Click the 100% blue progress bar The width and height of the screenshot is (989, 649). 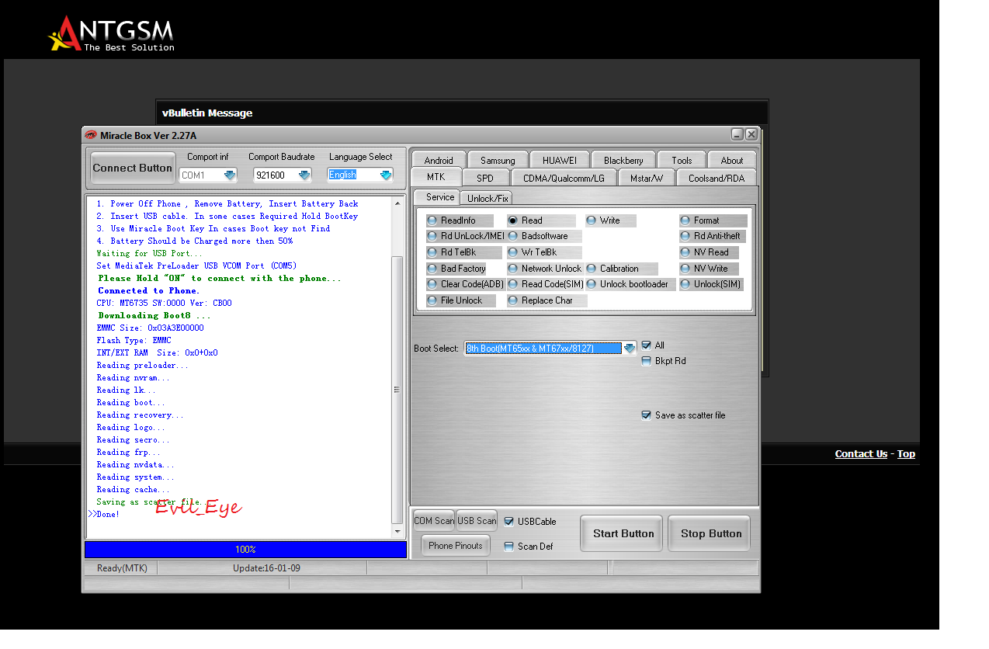(x=245, y=550)
